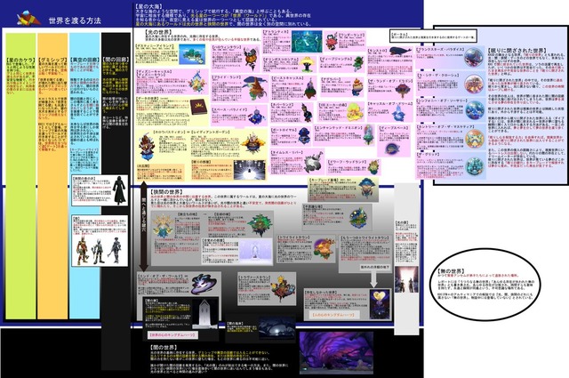The image size is (569, 378).
Task: Select the Neverland world icon
Action: (x=308, y=113)
